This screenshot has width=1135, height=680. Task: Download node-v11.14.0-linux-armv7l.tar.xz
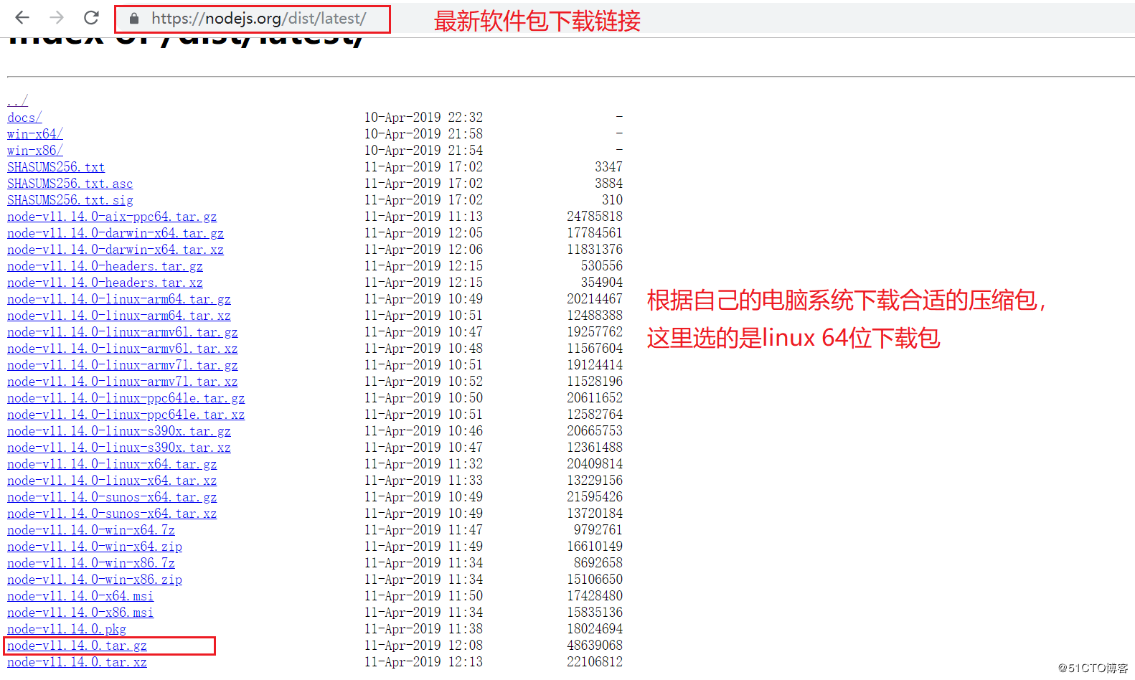click(123, 381)
